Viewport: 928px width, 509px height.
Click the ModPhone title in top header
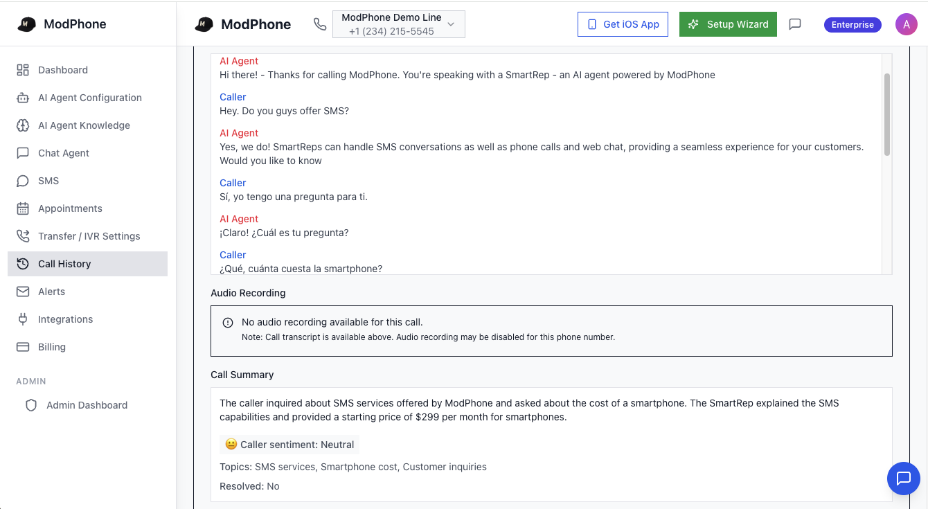(x=256, y=24)
